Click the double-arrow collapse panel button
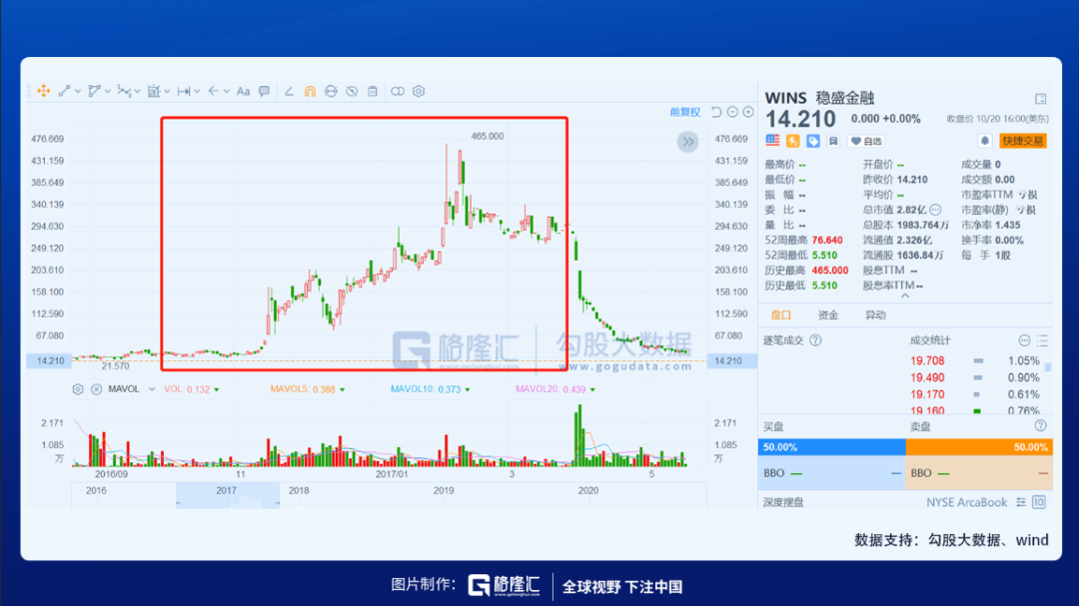1079x606 pixels. point(687,143)
